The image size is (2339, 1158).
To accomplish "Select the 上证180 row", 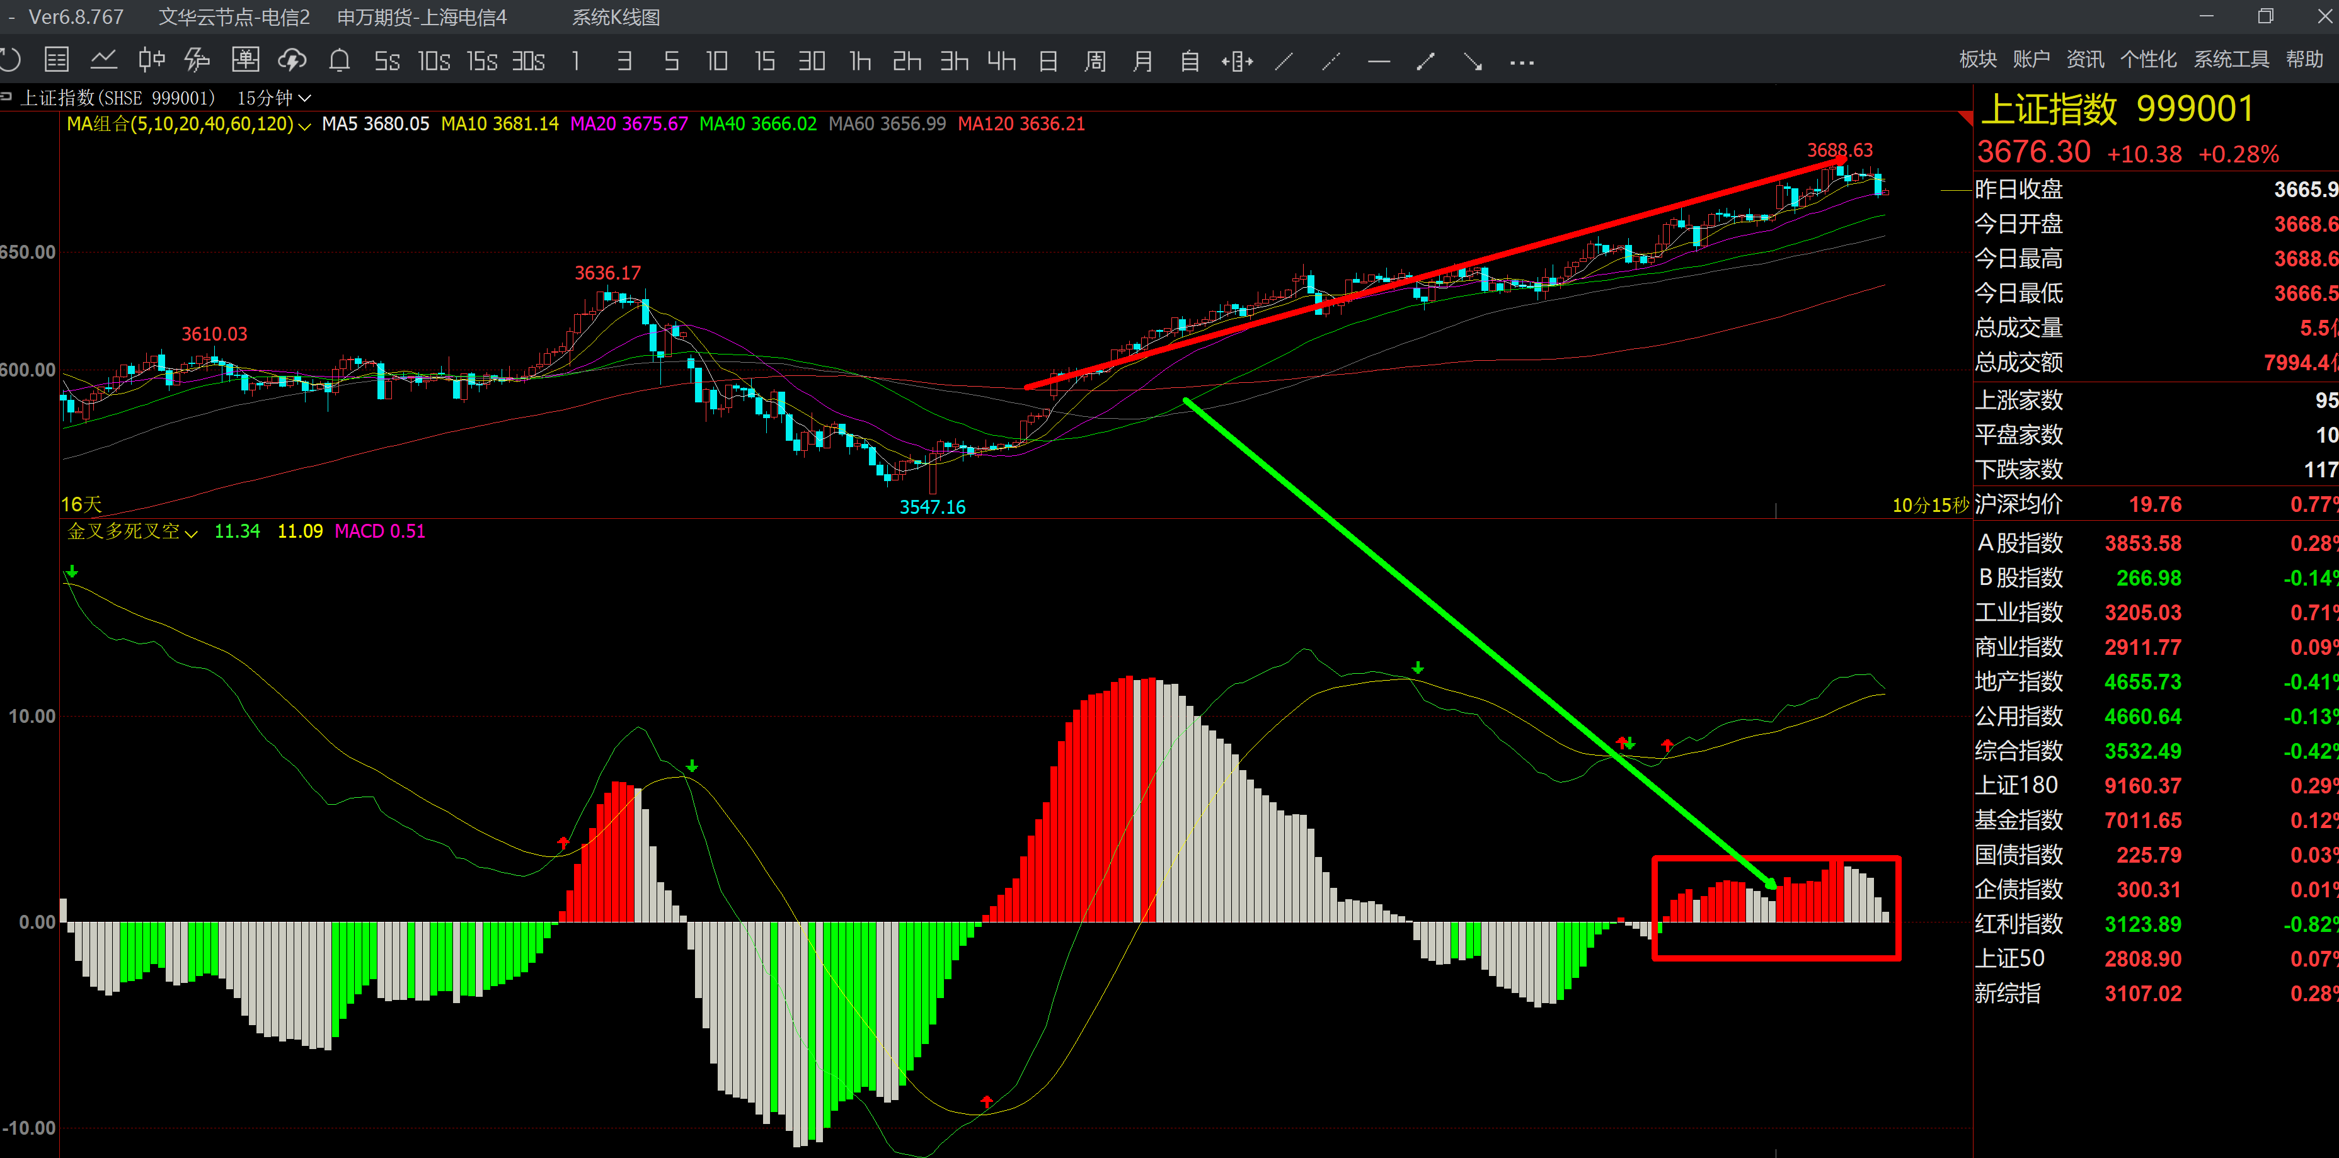I will 2156,785.
